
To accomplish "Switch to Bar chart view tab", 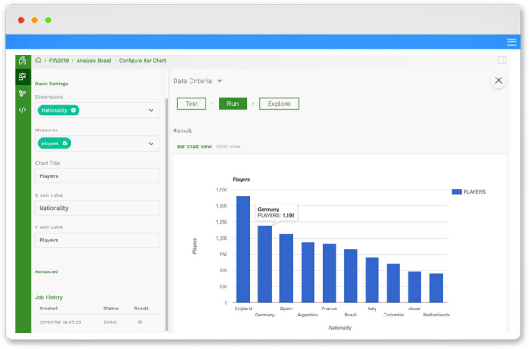I will coord(194,146).
